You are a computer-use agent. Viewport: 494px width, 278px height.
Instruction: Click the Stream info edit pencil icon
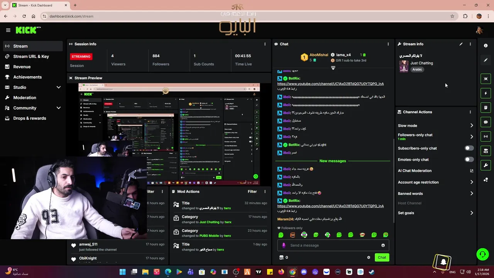(x=461, y=44)
